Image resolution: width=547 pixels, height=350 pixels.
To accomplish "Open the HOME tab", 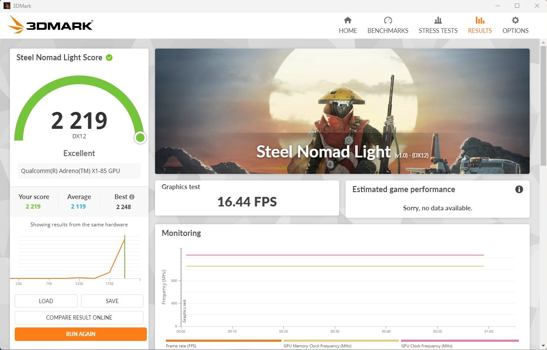I will click(x=348, y=25).
